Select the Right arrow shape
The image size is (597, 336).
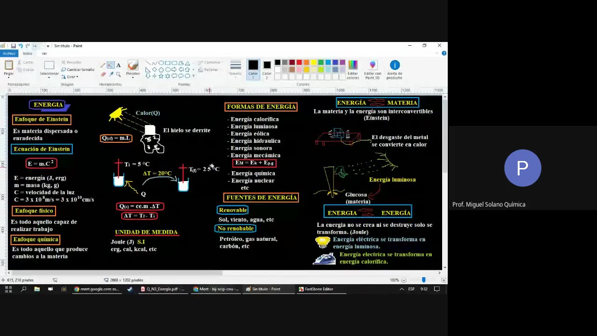pos(174,70)
